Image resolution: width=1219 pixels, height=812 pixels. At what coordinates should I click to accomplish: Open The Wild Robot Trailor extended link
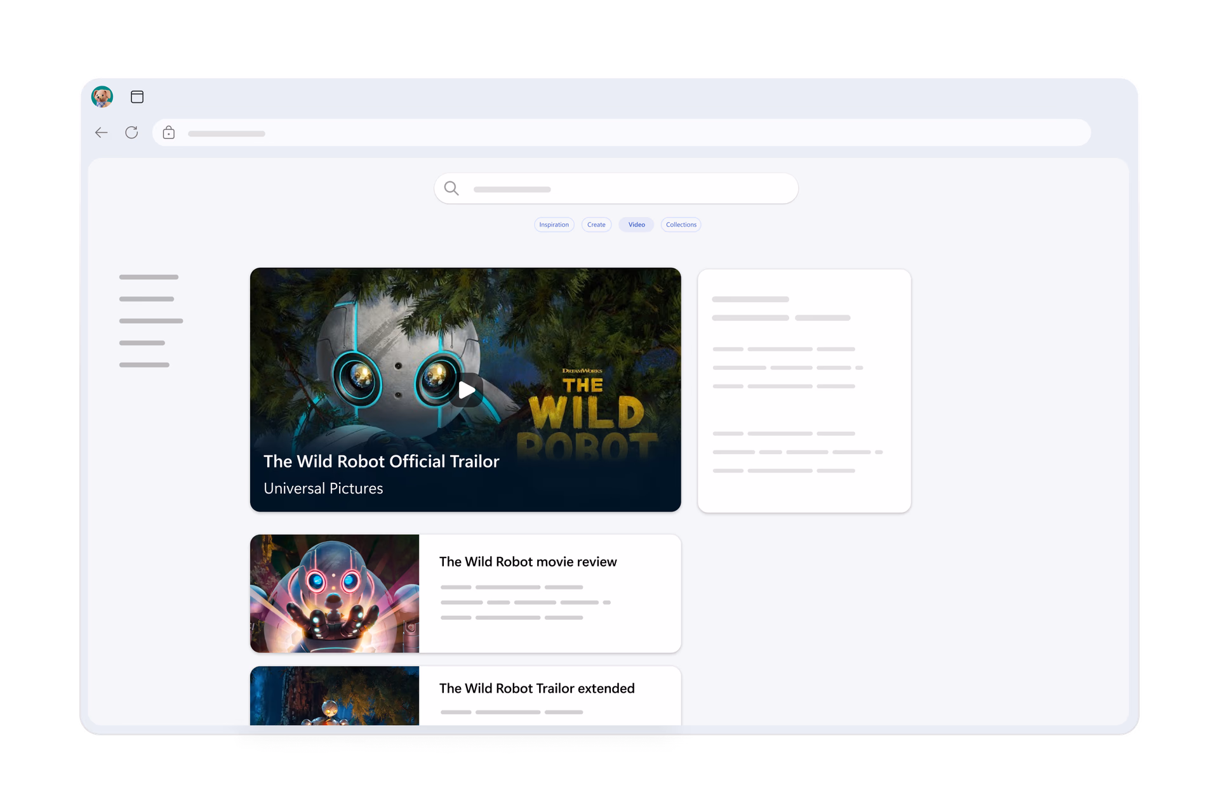coord(536,689)
